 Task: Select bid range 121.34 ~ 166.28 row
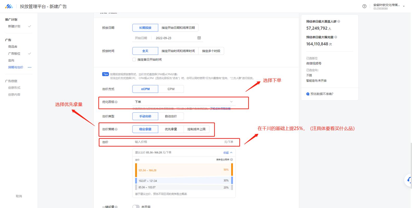pyautogui.click(x=184, y=170)
